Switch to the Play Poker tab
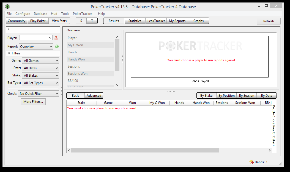The height and width of the screenshot is (172, 290). pos(38,21)
